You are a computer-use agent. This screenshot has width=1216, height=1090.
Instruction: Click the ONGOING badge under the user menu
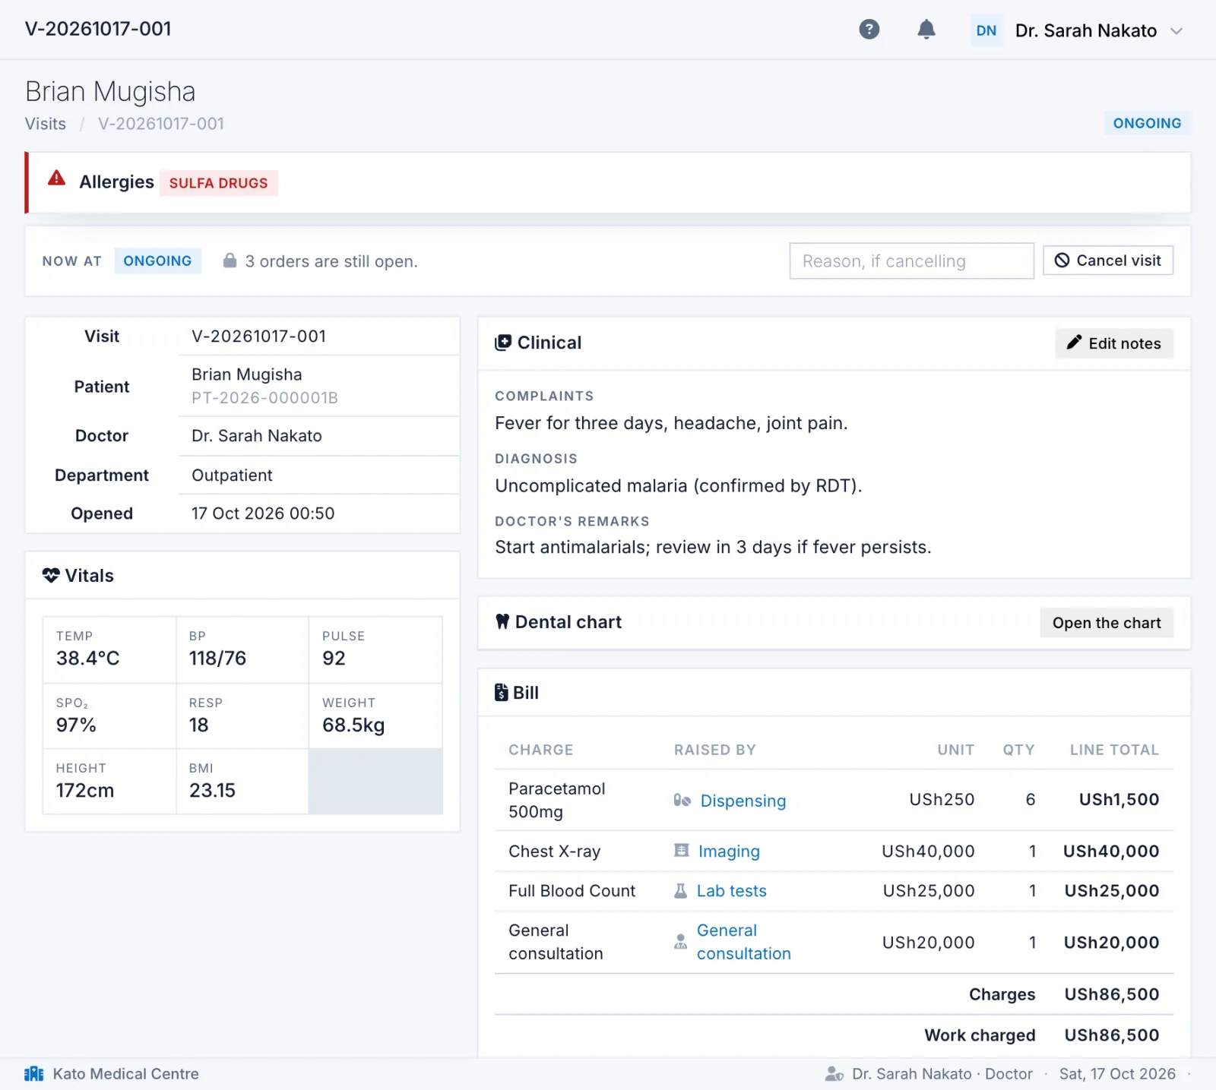[x=1146, y=123]
